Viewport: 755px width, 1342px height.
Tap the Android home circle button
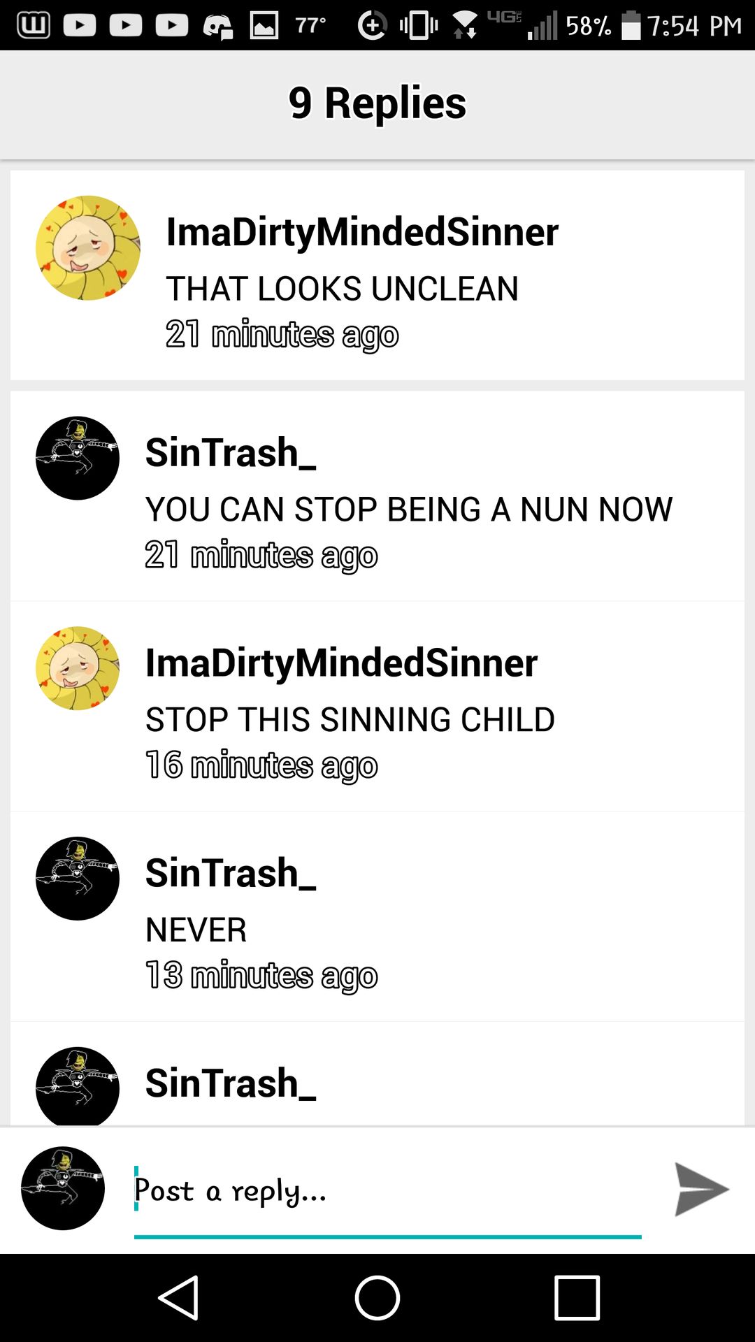[x=377, y=1298]
